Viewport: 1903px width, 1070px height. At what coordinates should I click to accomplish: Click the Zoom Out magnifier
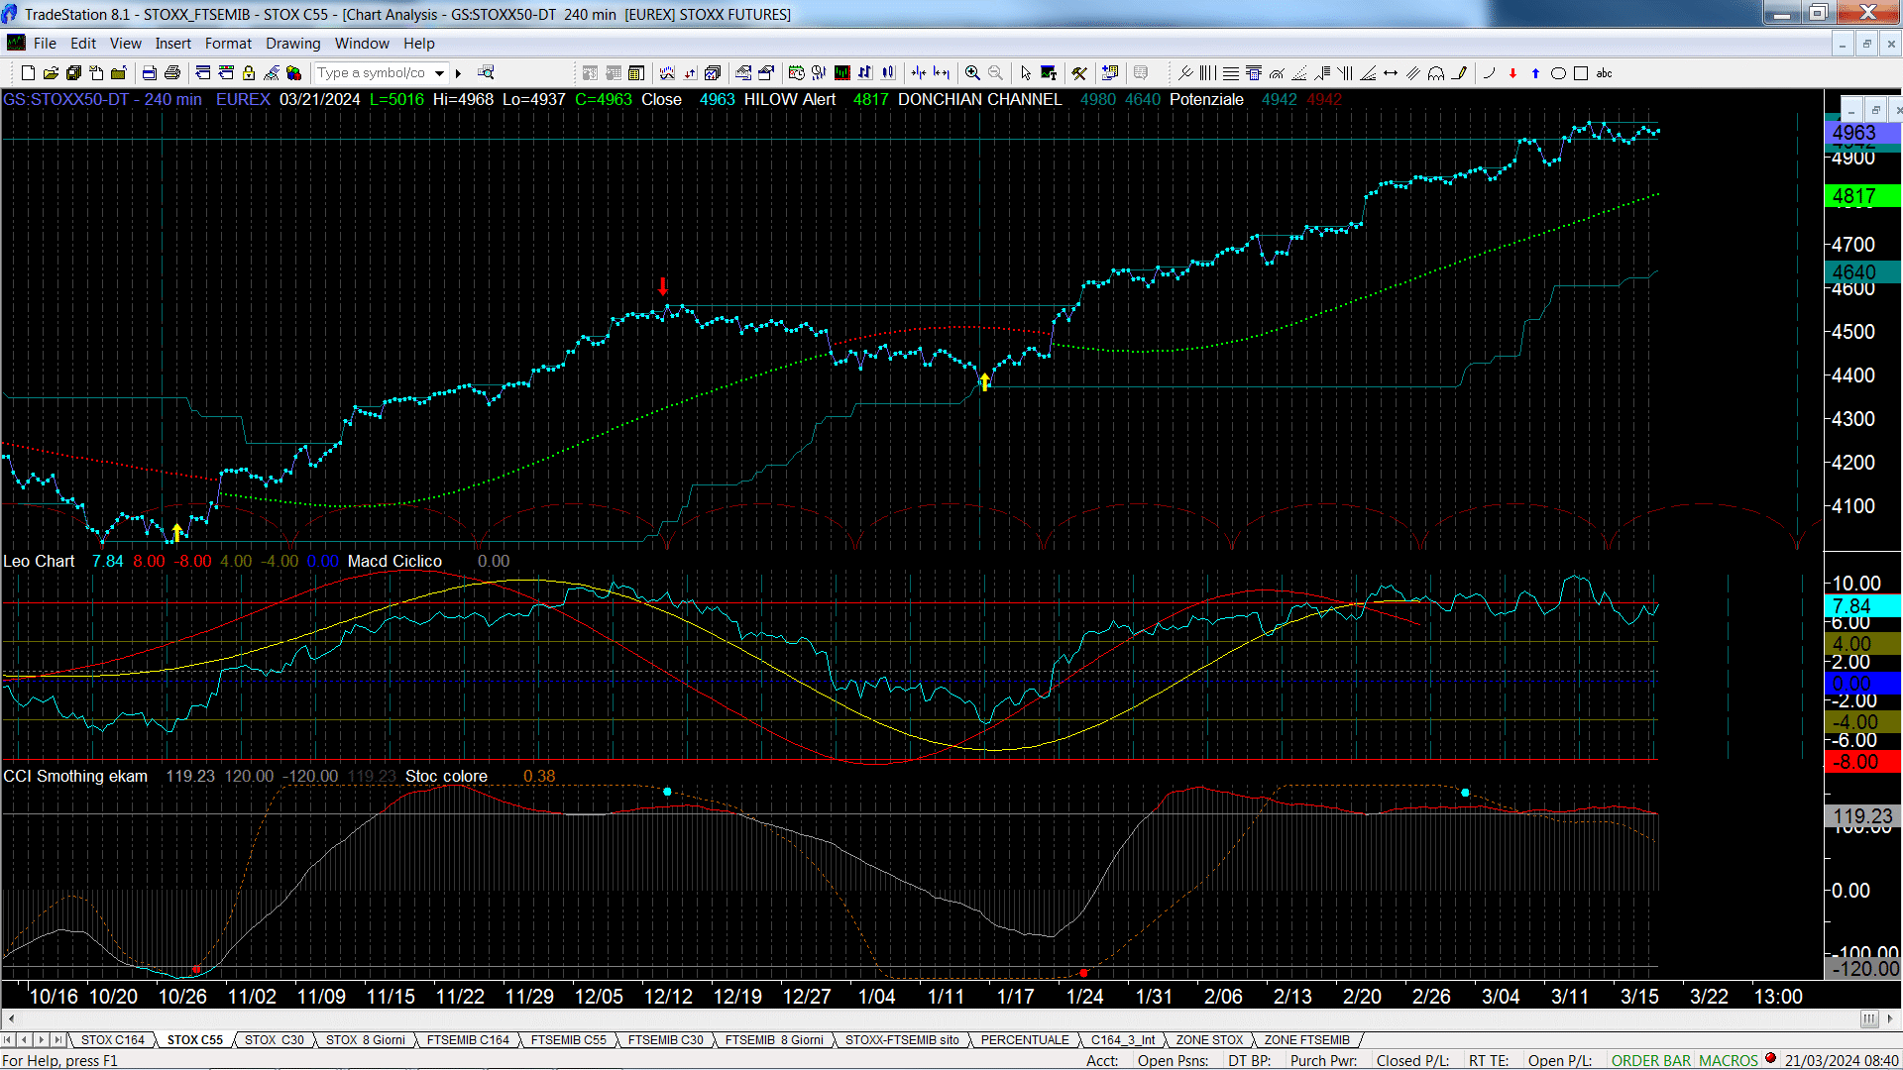[x=995, y=73]
